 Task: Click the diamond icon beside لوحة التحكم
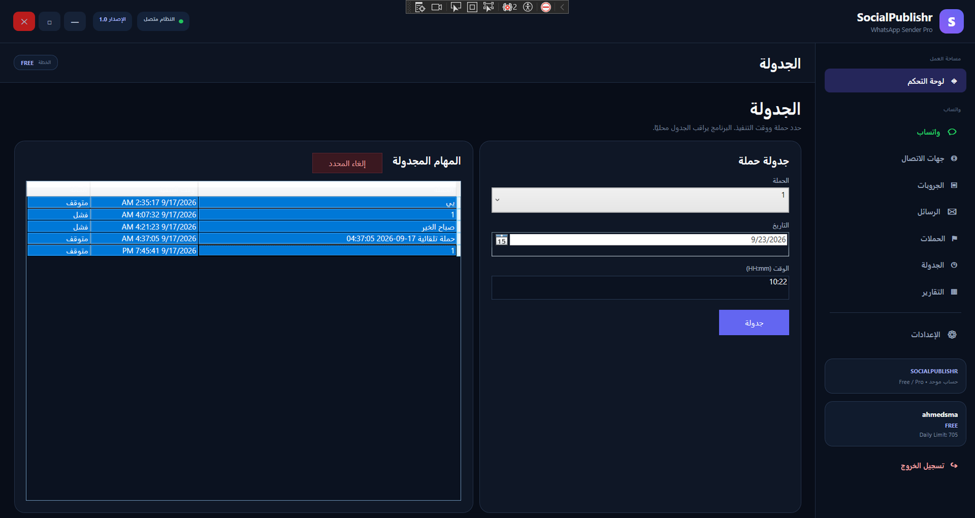tap(954, 81)
